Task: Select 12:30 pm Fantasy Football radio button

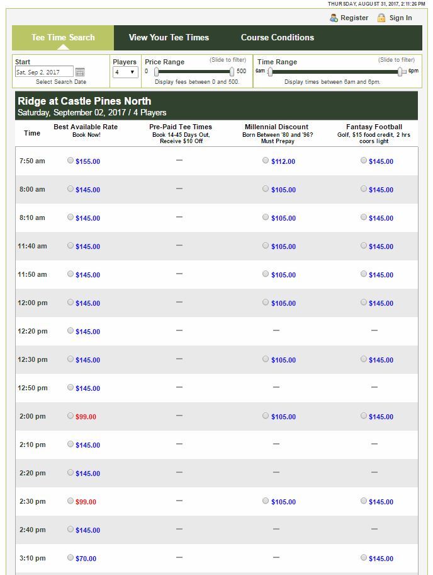Action: (364, 359)
